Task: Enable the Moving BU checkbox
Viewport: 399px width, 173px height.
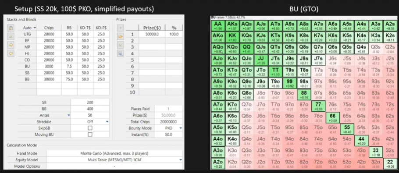Action: pyautogui.click(x=90, y=134)
